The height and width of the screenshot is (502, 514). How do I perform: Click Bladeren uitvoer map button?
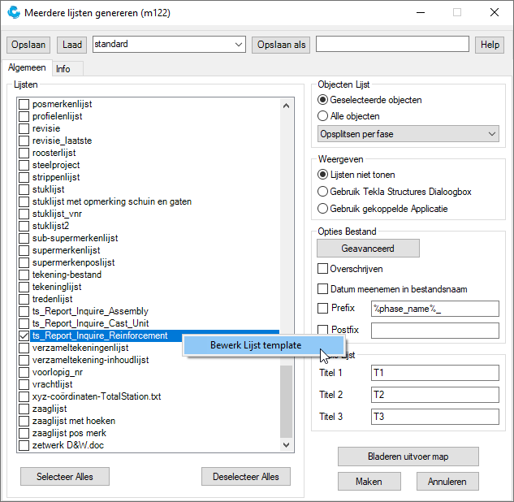click(x=408, y=457)
